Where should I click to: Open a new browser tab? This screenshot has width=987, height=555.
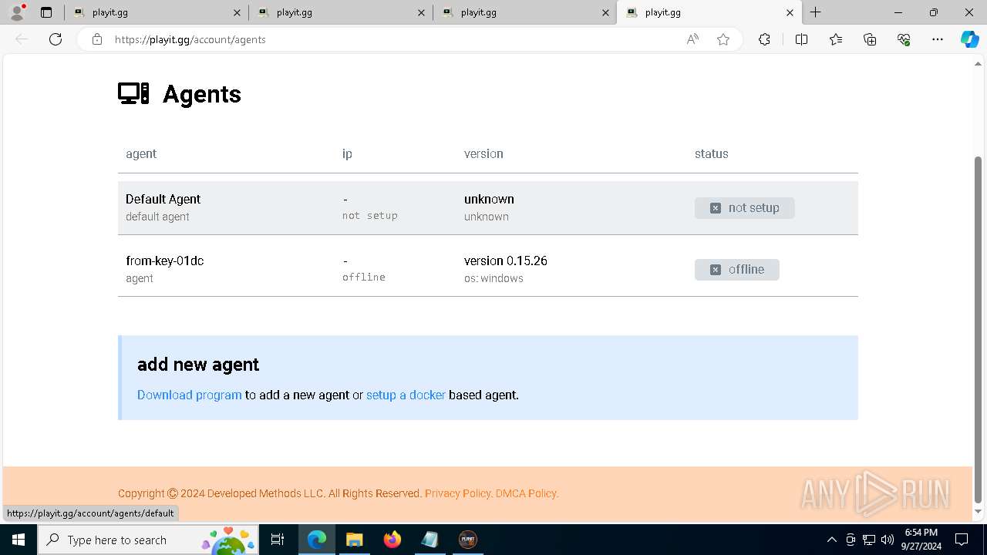point(815,12)
